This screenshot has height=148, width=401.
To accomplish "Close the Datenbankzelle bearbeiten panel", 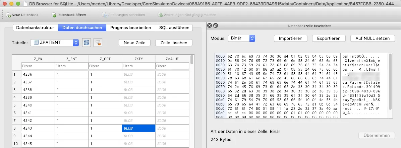I will click(x=210, y=25).
